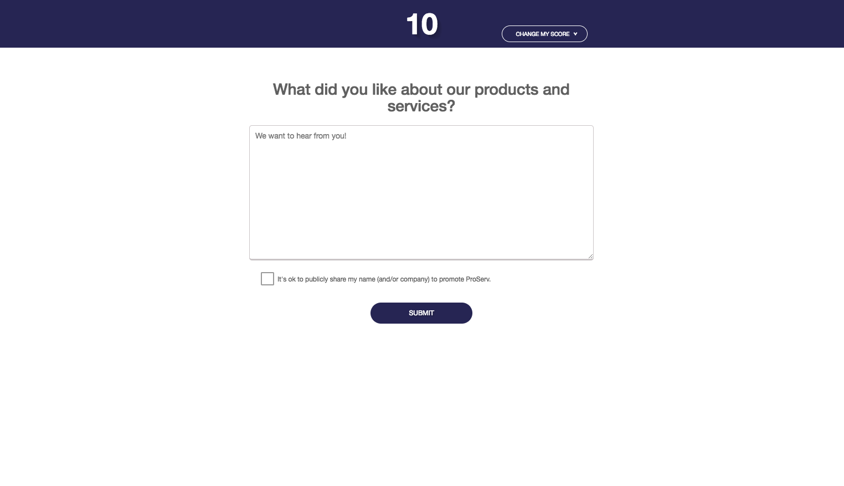844x486 pixels.
Task: Click the checkbox label about sharing your name
Action: tap(384, 279)
